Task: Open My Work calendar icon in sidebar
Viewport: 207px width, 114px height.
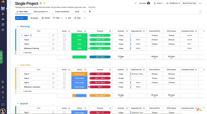Action: click(x=3, y=24)
